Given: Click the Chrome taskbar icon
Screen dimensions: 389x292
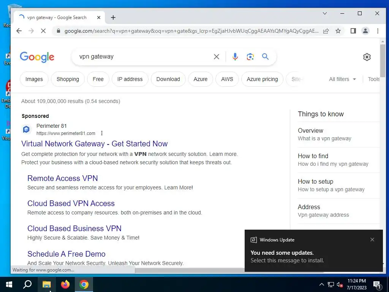Looking at the screenshot, I should coord(84,284).
